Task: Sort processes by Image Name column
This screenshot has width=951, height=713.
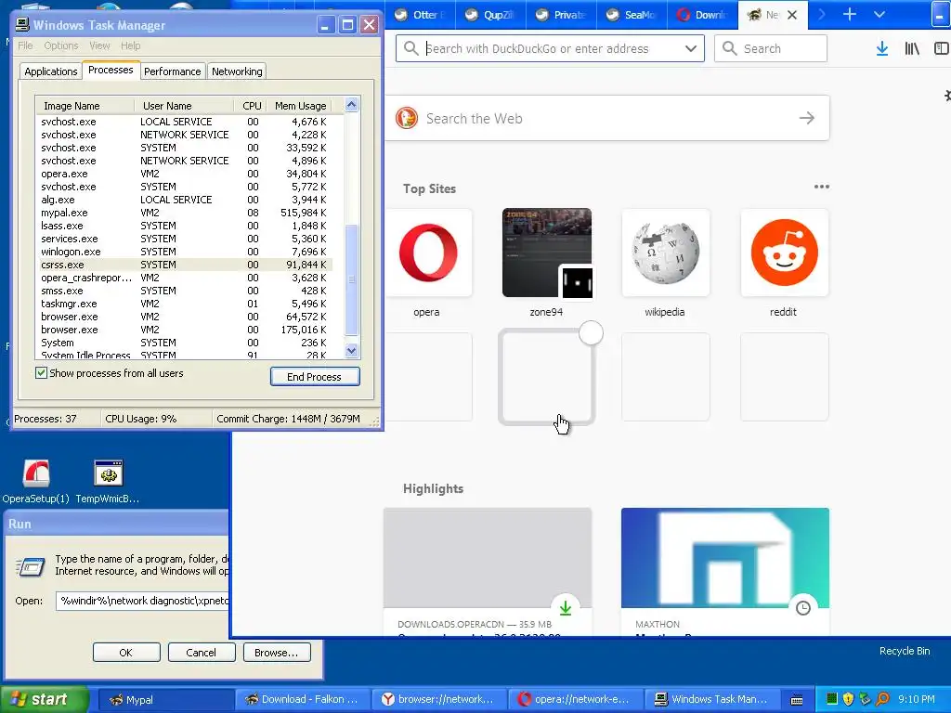Action: point(85,106)
